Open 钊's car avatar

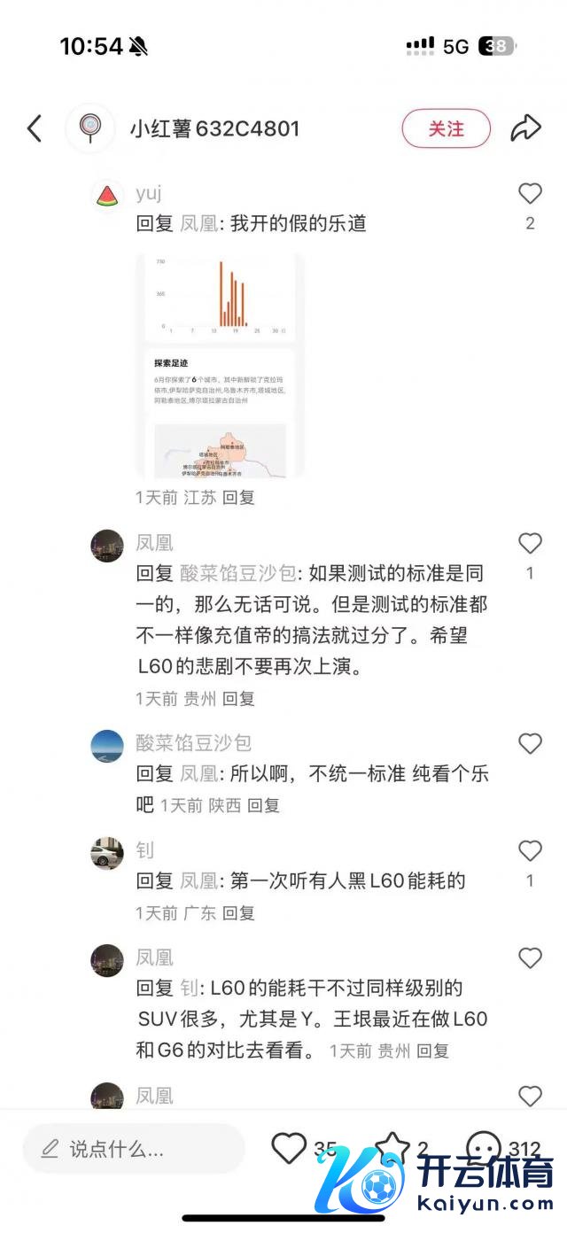click(107, 853)
